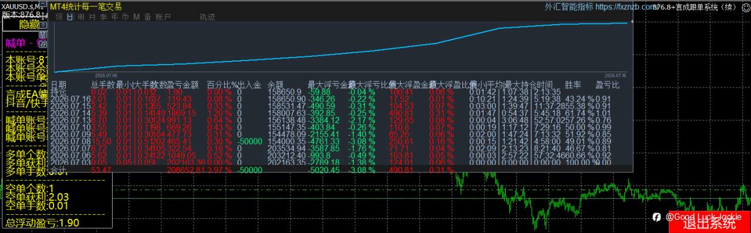Switch to the 季 quarterly statistics tab
The image size is (751, 233).
(x=103, y=17)
